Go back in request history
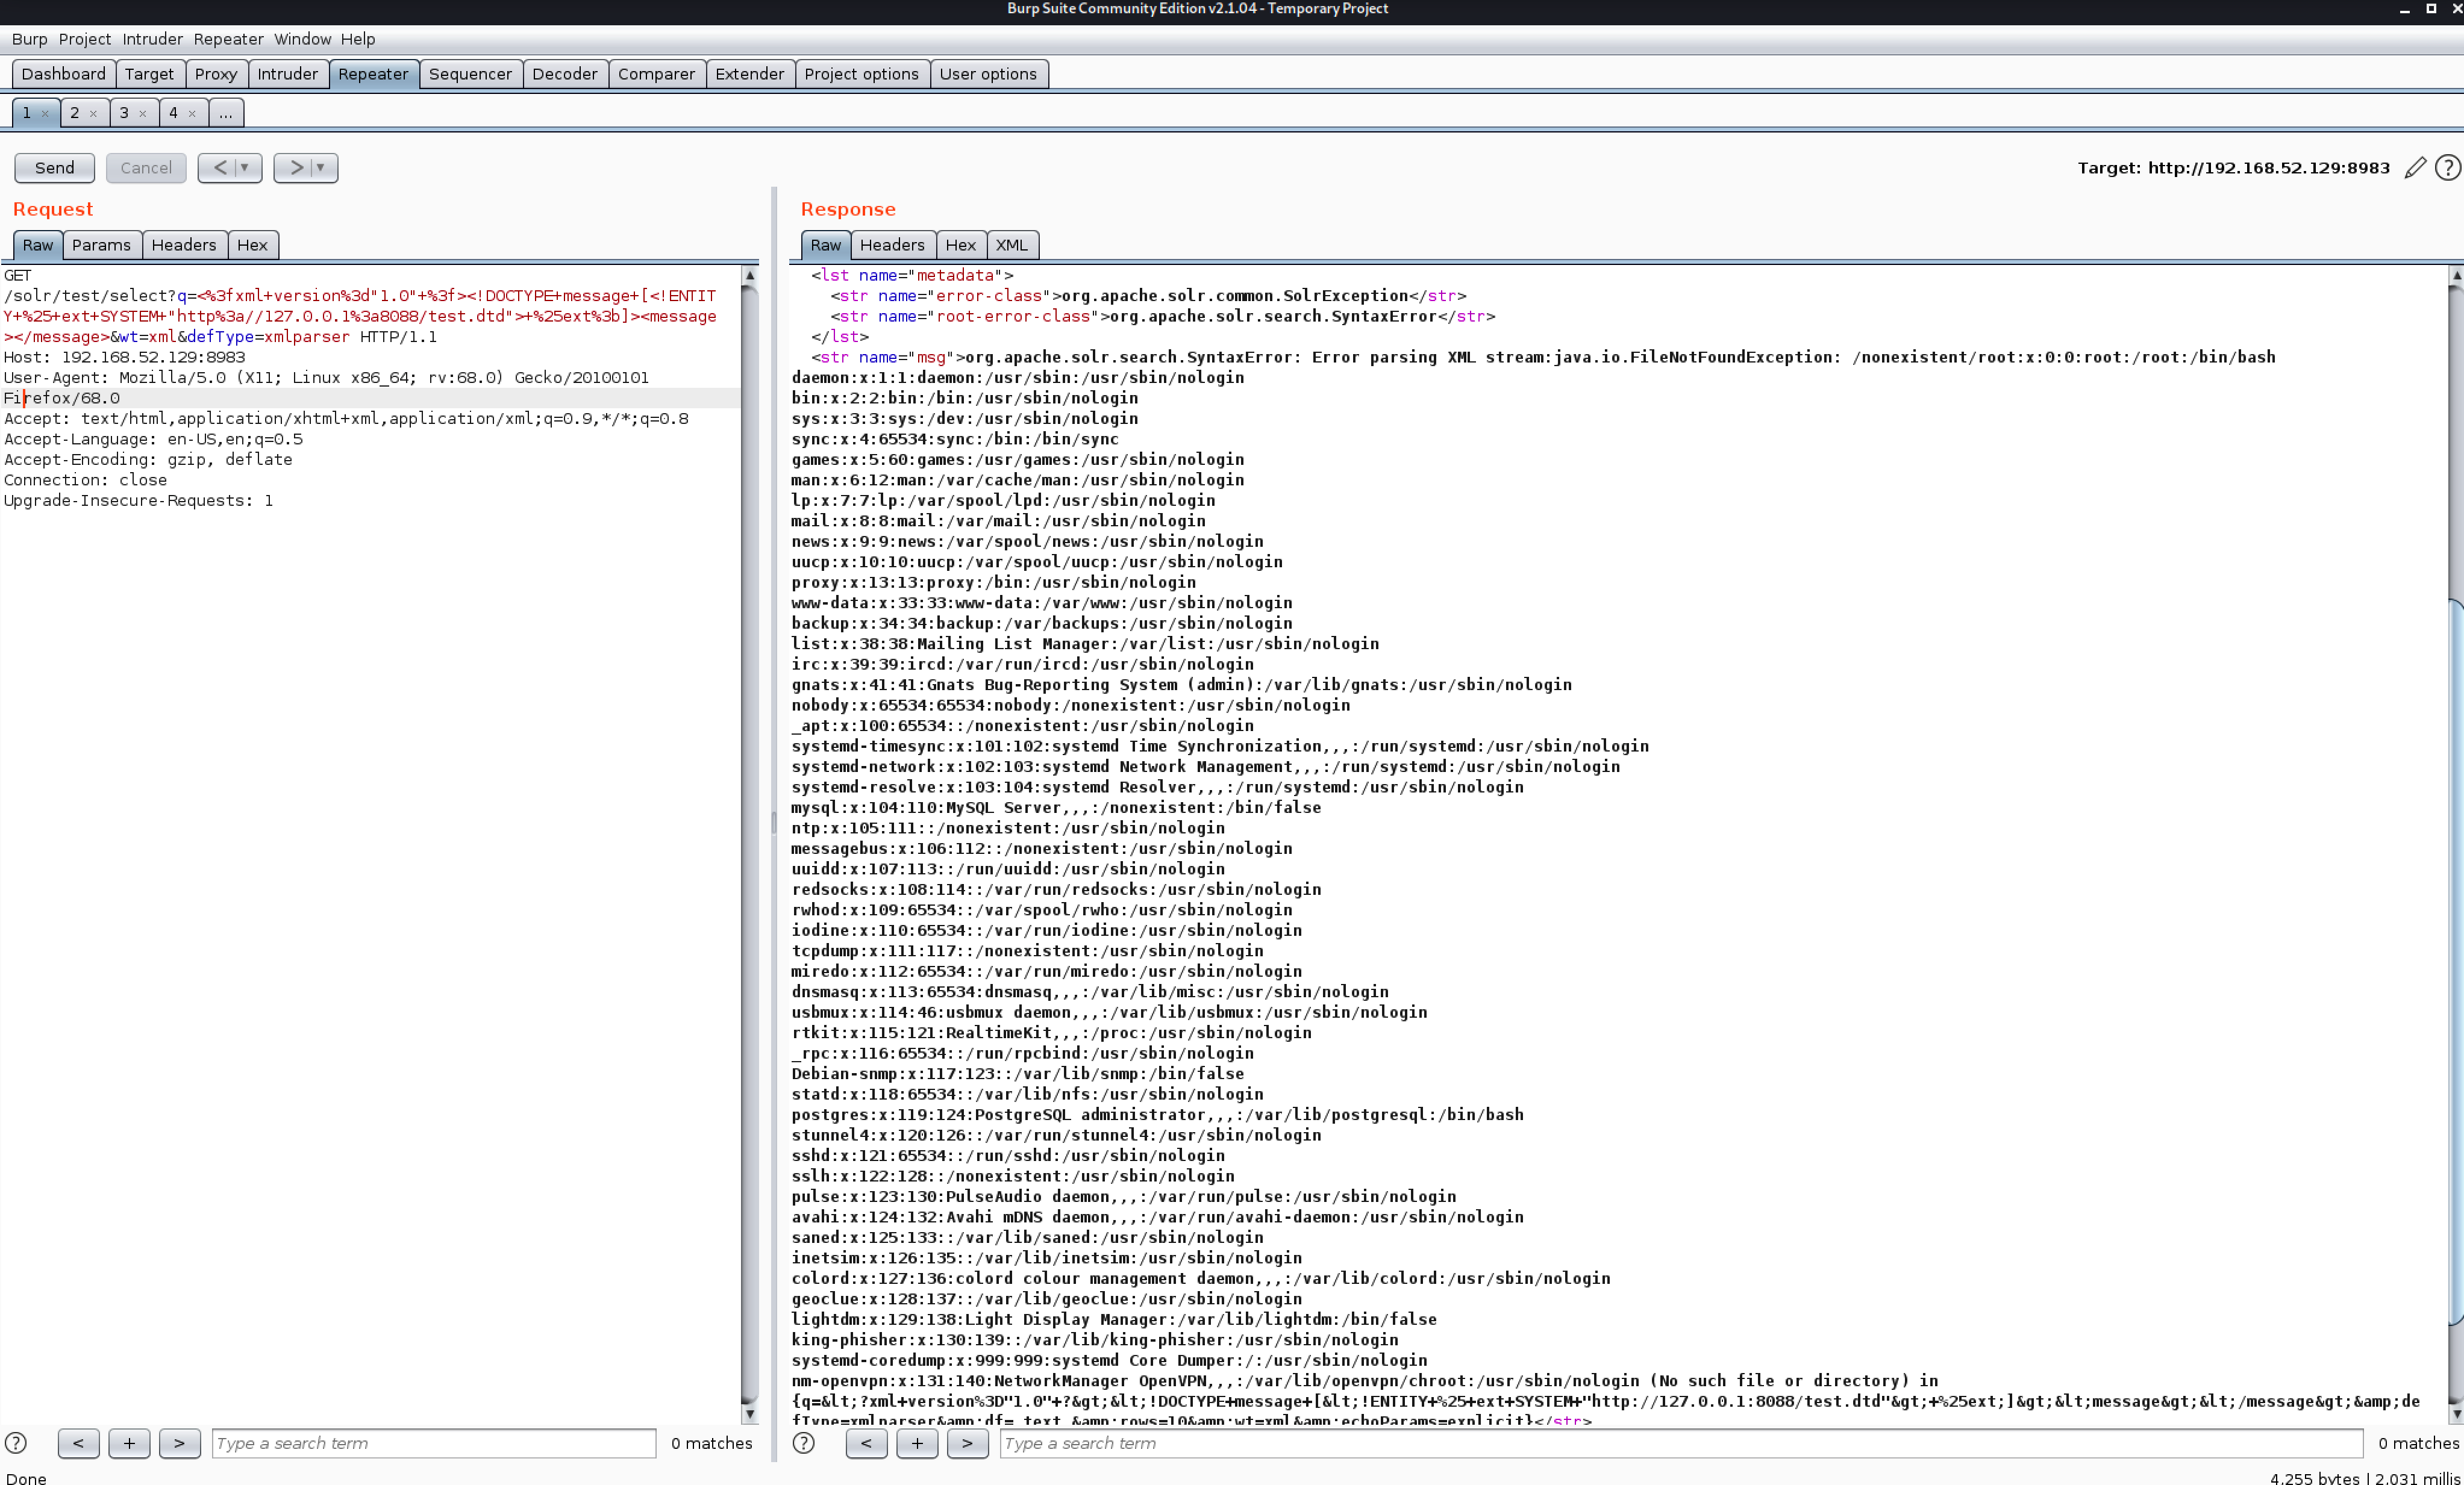Viewport: 2464px width, 1485px height. click(219, 168)
